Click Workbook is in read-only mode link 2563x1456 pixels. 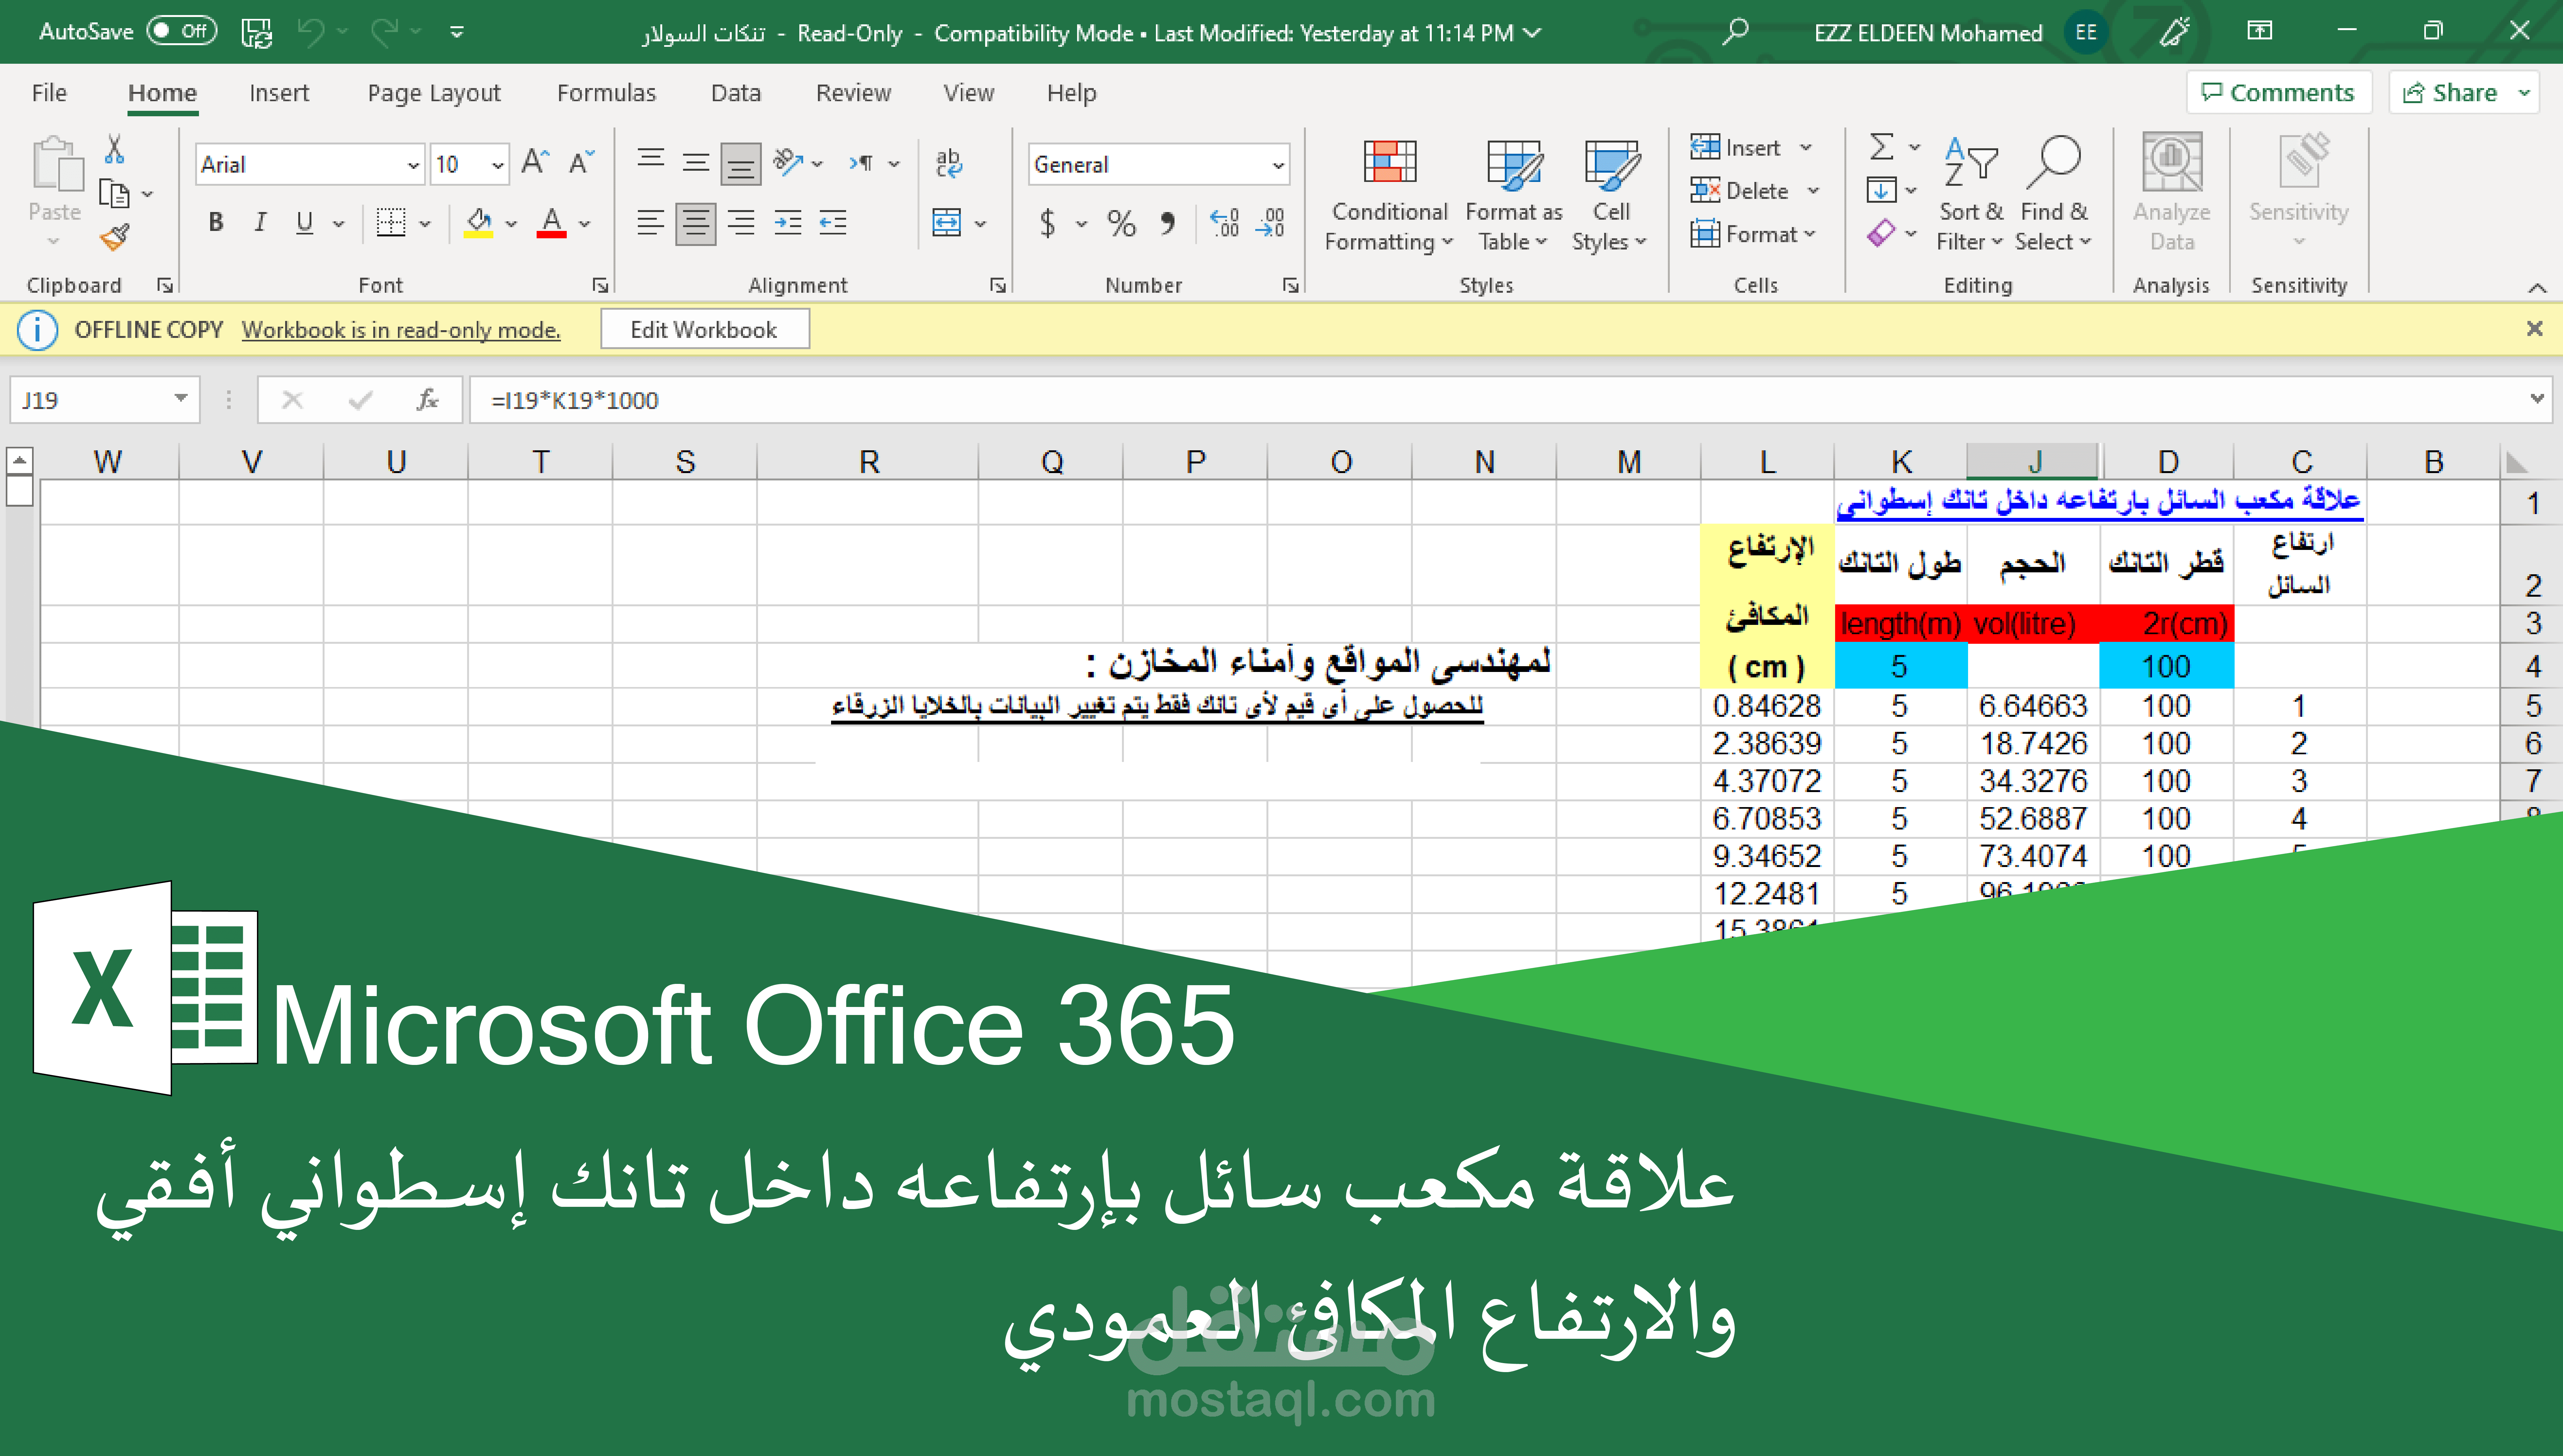point(401,330)
